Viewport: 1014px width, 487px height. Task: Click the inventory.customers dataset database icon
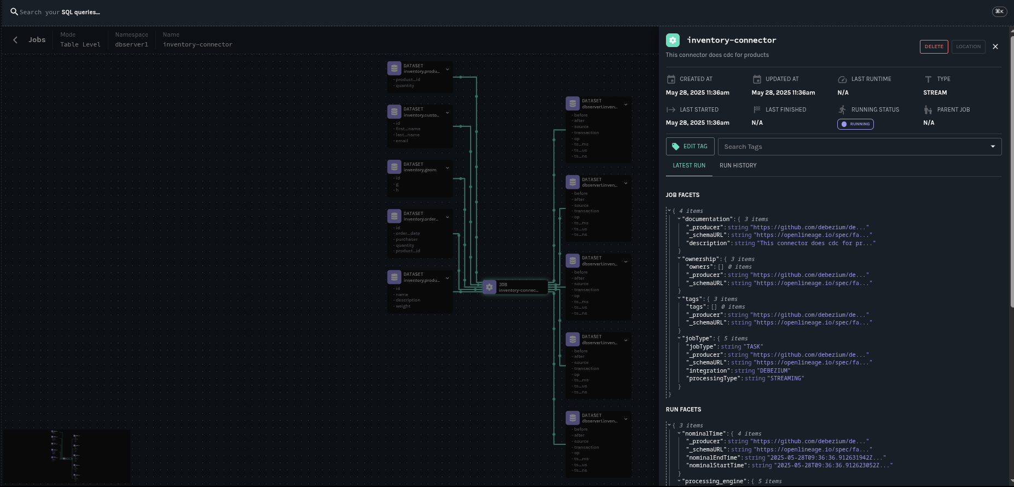[394, 112]
